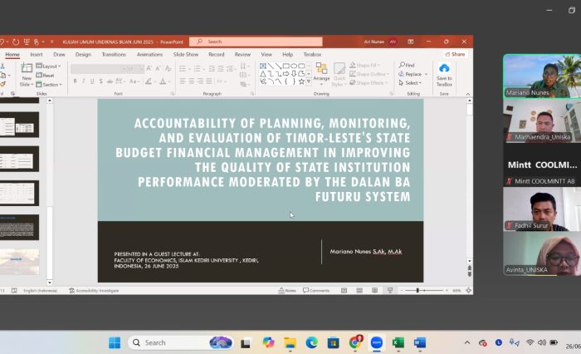Click the Find icon in Editing

[x=408, y=65]
